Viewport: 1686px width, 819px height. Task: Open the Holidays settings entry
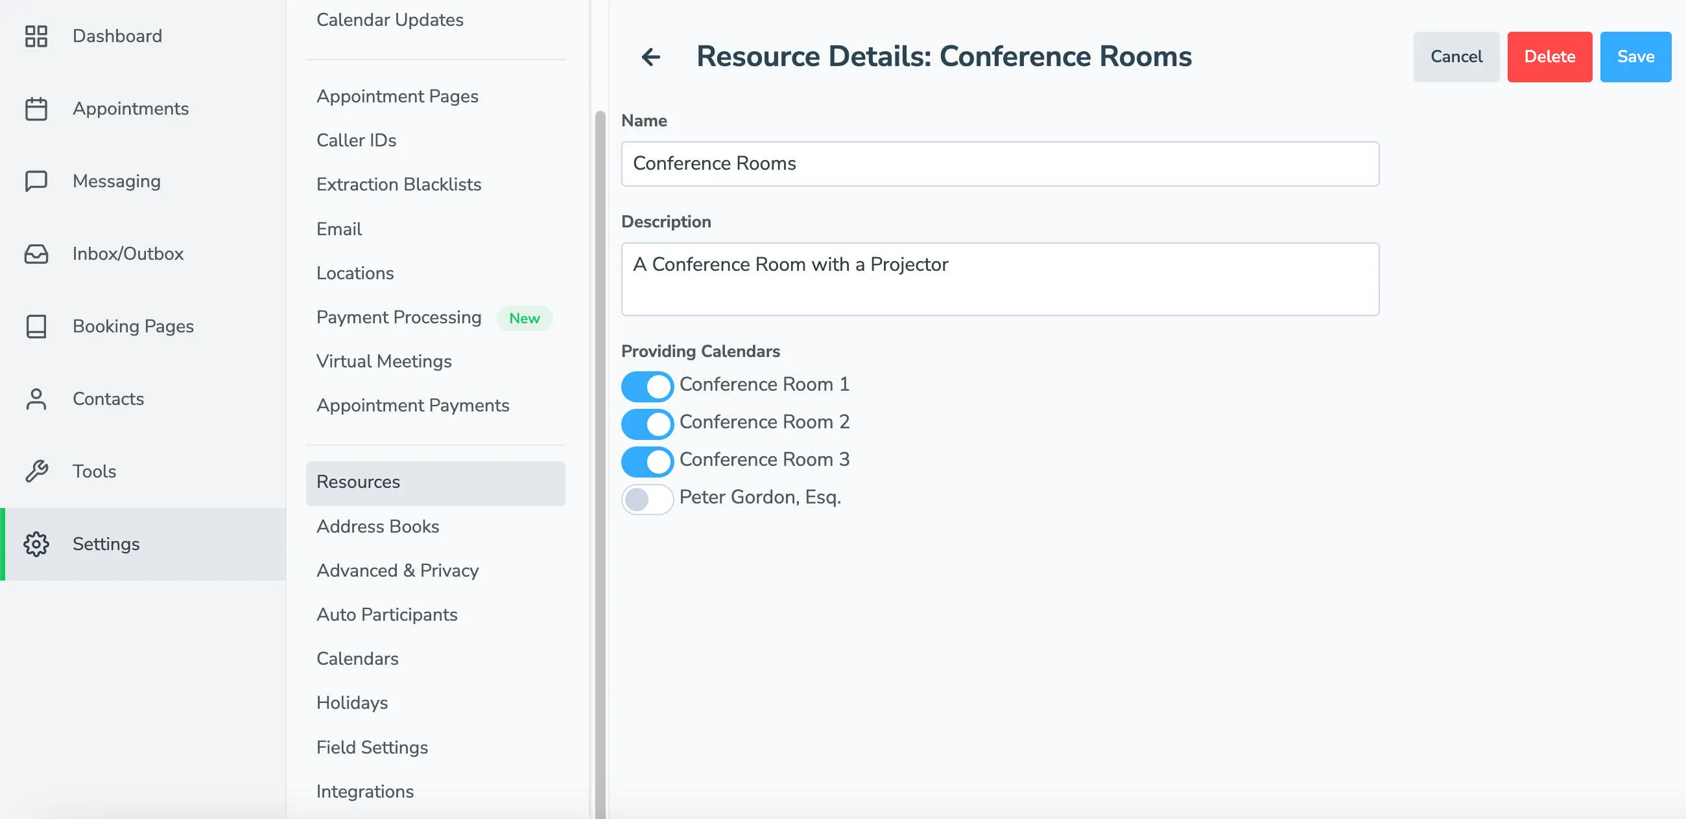[x=351, y=702]
